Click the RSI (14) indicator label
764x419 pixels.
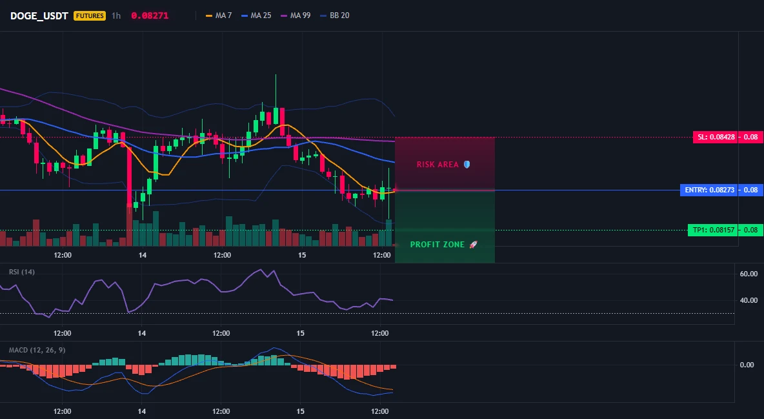(x=22, y=272)
